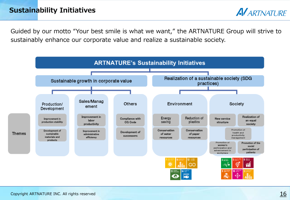Select Conservation of water resources box
290x200 pixels.
tap(166, 134)
